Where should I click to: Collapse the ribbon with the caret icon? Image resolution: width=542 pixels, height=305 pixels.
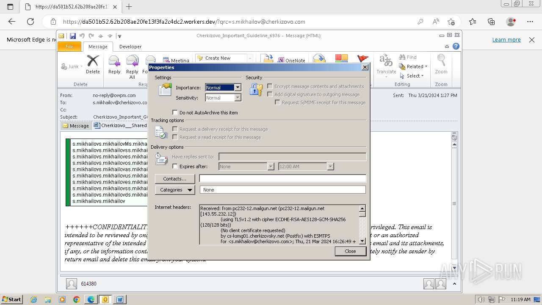pyautogui.click(x=447, y=47)
